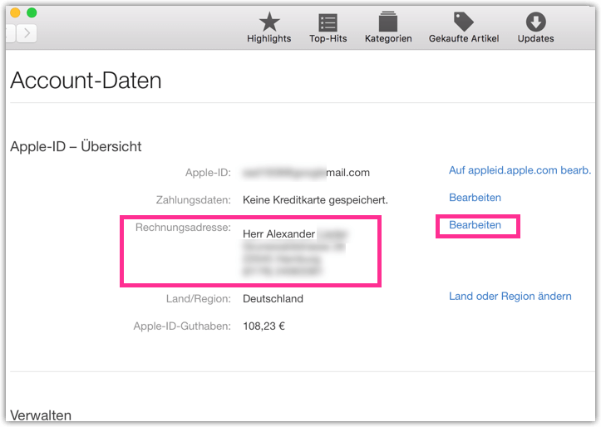601x427 pixels.
Task: Open the Highlights star tab
Action: click(269, 27)
